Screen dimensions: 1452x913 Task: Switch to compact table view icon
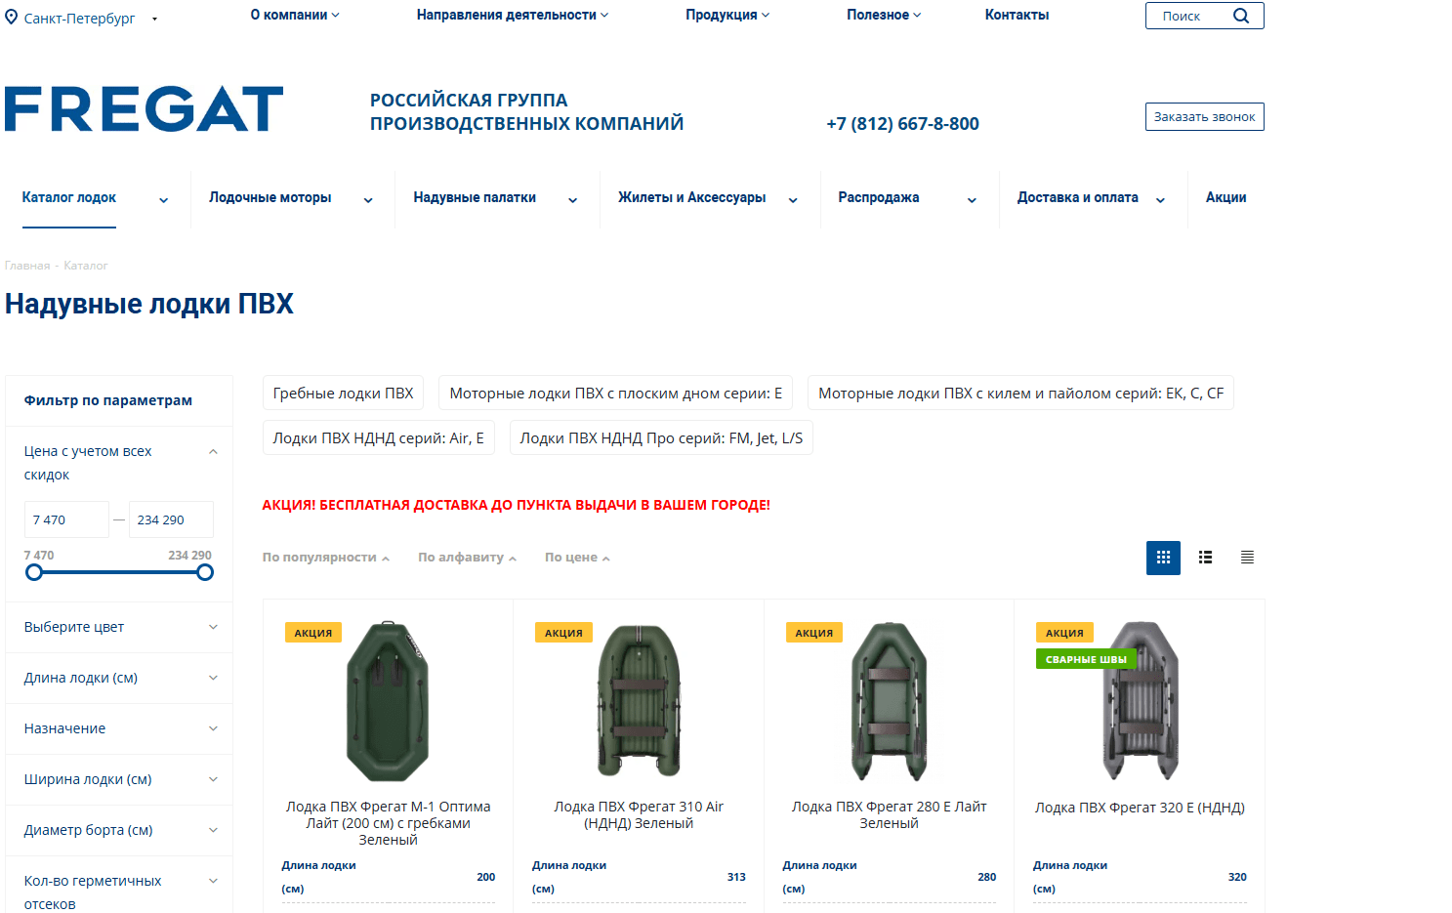pos(1247,558)
